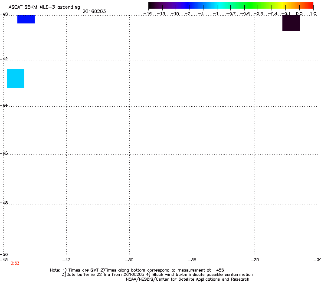Click the -42 latitude label on the left axis
This screenshot has width=321, height=282.
tap(4, 59)
